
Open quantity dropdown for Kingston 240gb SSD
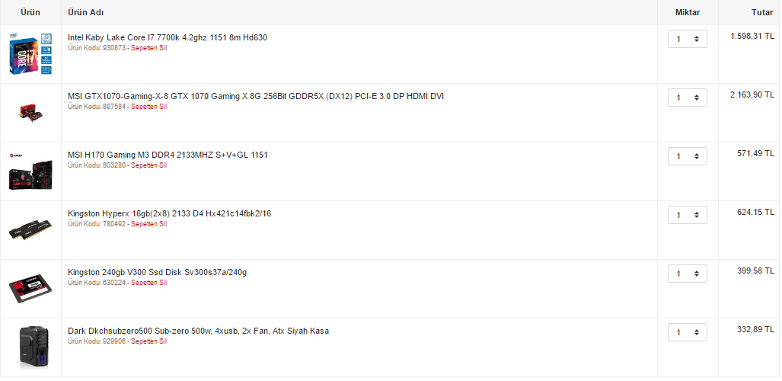pyautogui.click(x=688, y=274)
